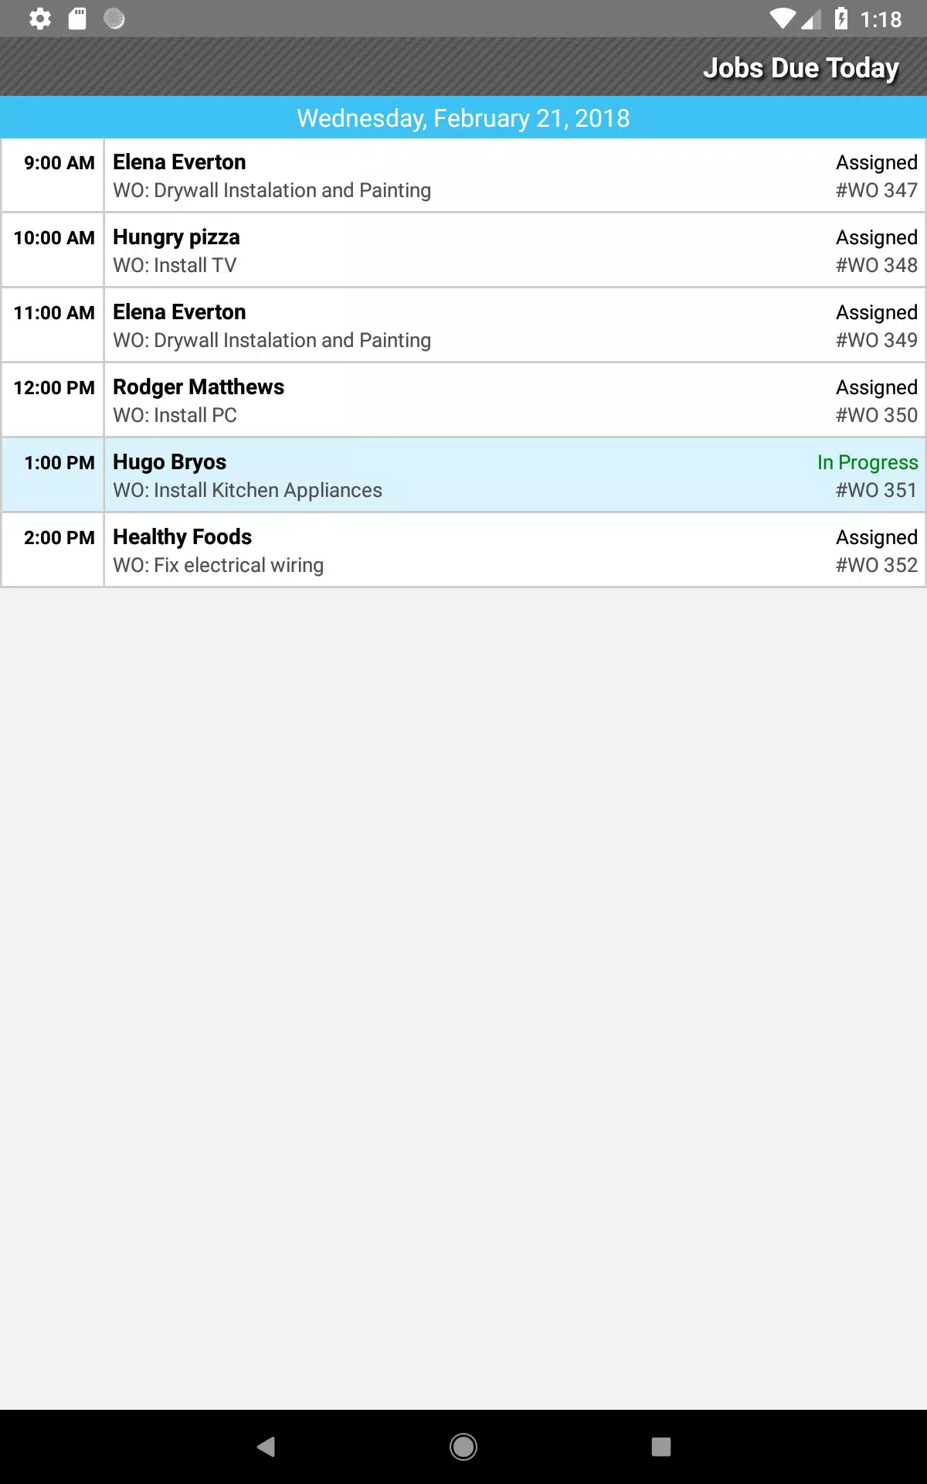Screen dimensions: 927x1484
Task: Tap work order number #WO 347
Action: pyautogui.click(x=877, y=190)
